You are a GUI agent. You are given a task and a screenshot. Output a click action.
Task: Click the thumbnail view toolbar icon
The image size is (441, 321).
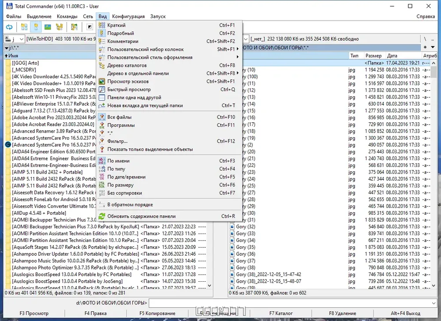pyautogui.click(x=48, y=27)
